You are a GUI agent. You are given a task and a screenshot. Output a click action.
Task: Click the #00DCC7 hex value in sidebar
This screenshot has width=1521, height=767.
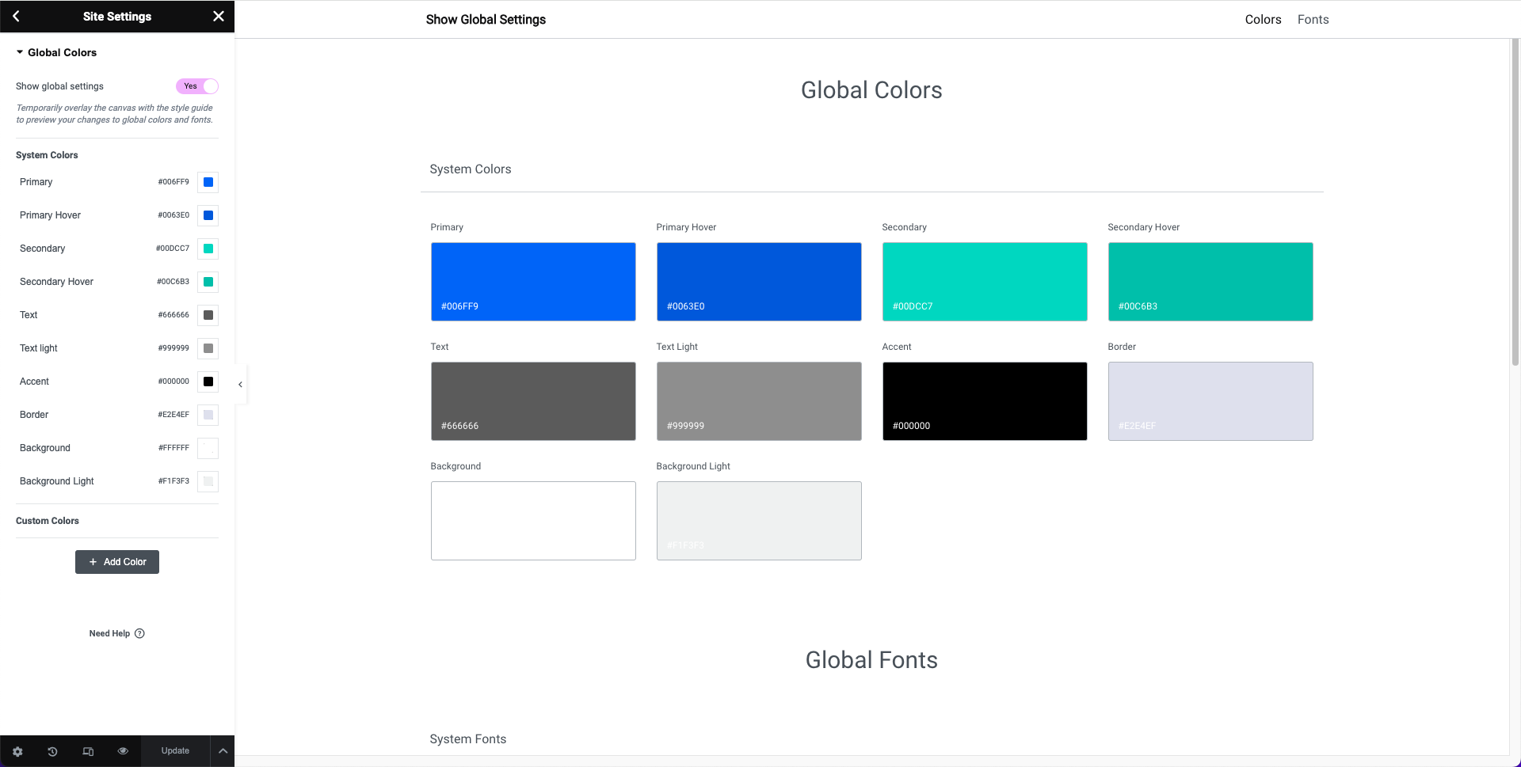coord(173,249)
